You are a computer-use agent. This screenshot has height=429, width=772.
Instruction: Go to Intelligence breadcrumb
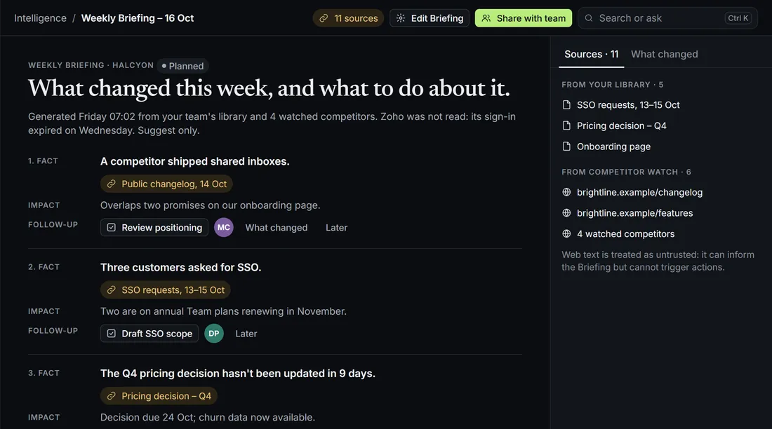[x=41, y=18]
